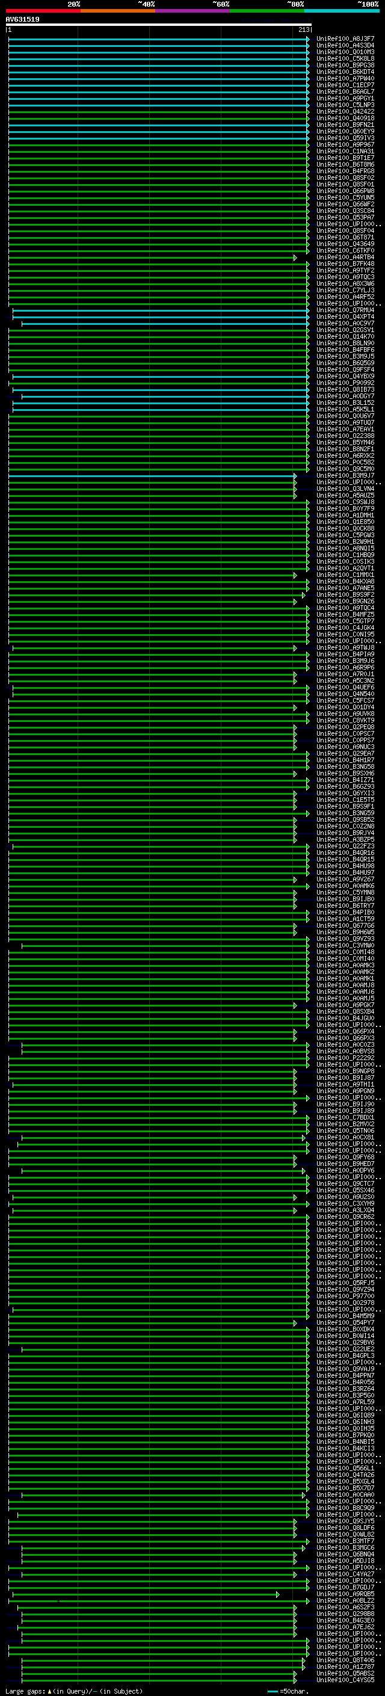Select hit label UniRef100_C7YLJ3
The width and height of the screenshot is (385, 1696).
coord(345,291)
